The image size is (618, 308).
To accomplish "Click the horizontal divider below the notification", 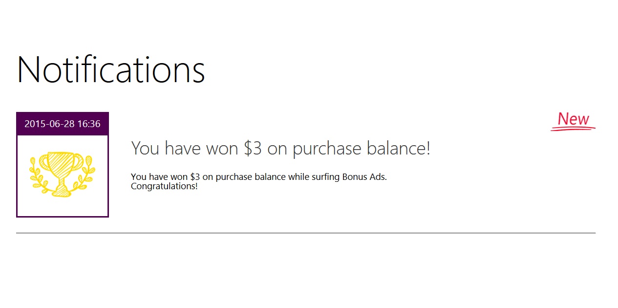I will pos(306,233).
